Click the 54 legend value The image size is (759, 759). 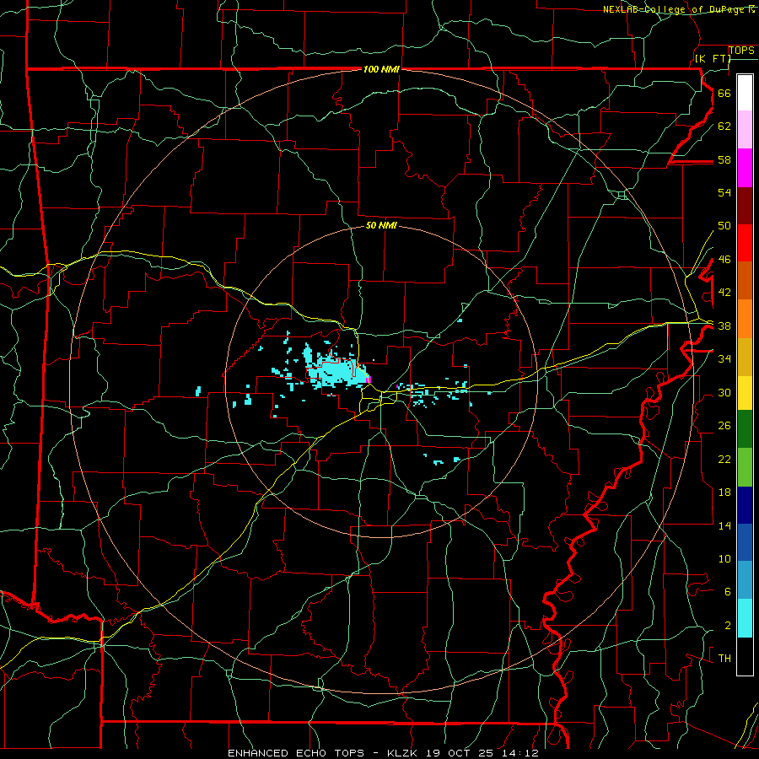[724, 192]
